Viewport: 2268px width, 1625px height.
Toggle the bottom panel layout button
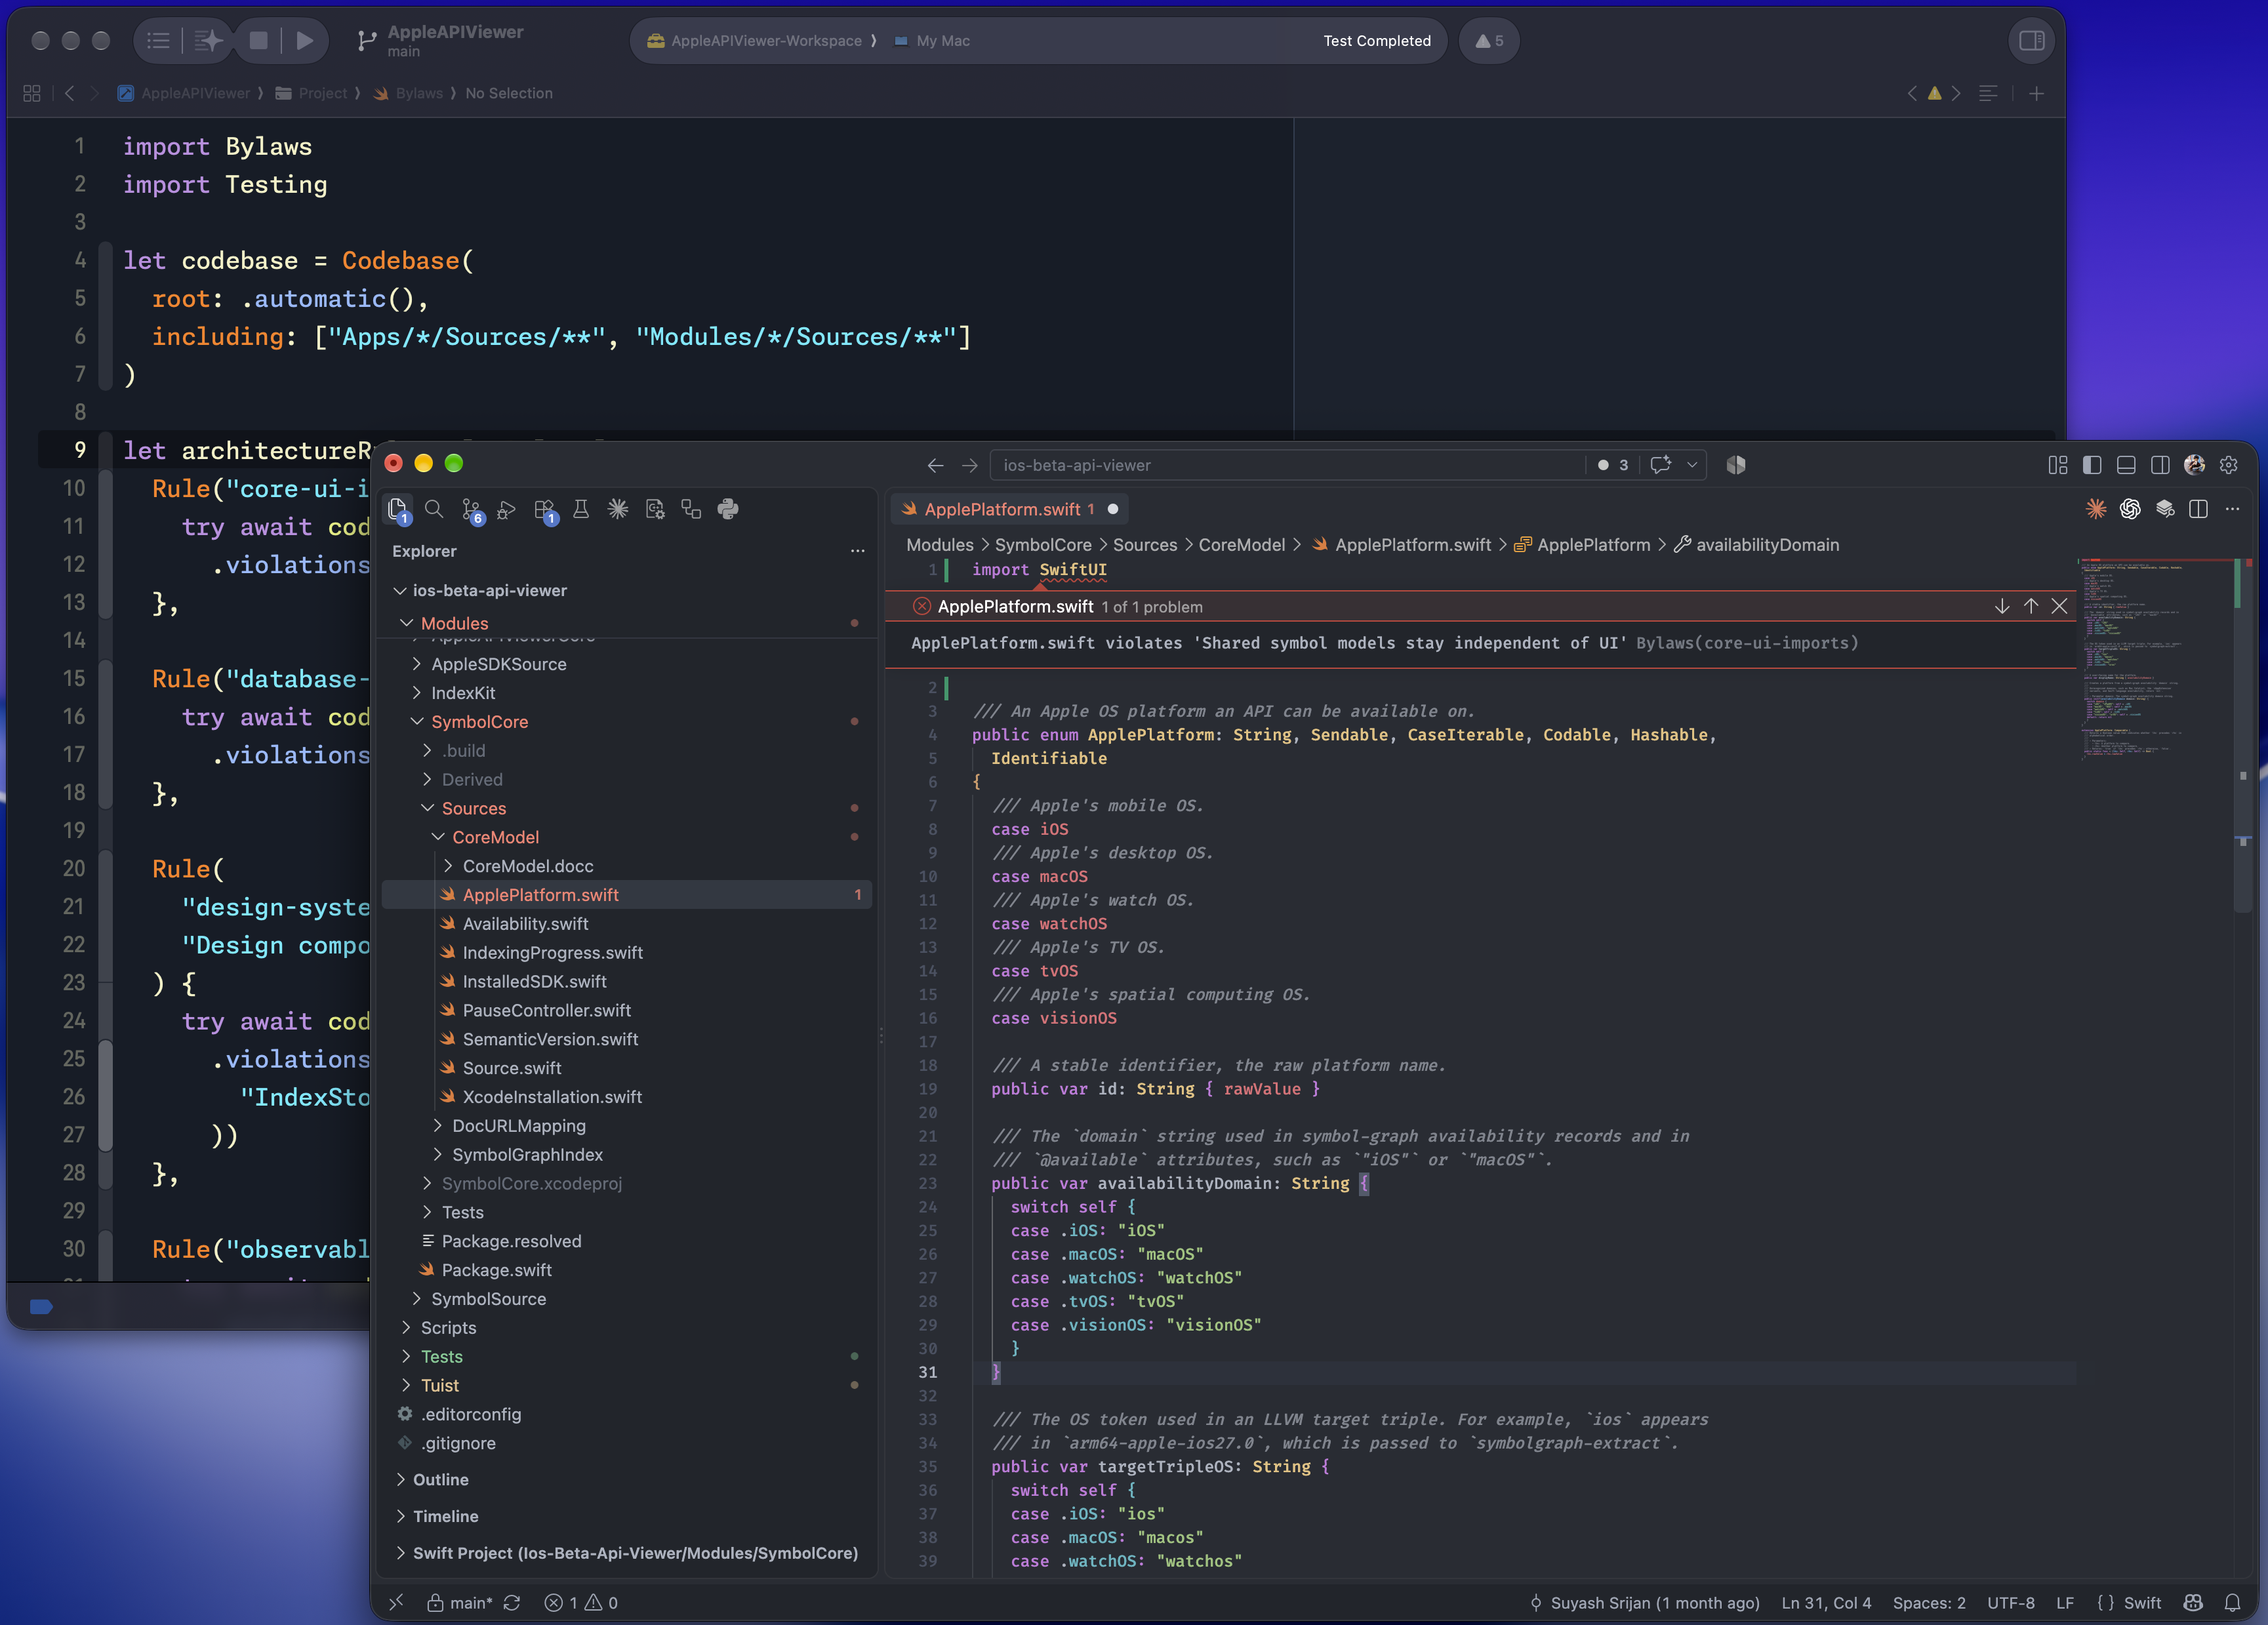click(2126, 465)
